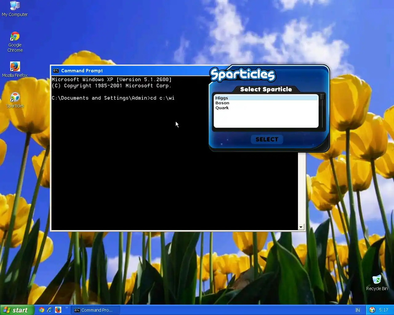Click the IN language indicator in taskbar
Image resolution: width=394 pixels, height=315 pixels.
coord(358,310)
